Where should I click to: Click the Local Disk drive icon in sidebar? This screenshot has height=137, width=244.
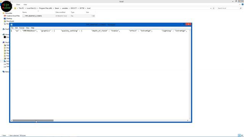(x=5, y=61)
